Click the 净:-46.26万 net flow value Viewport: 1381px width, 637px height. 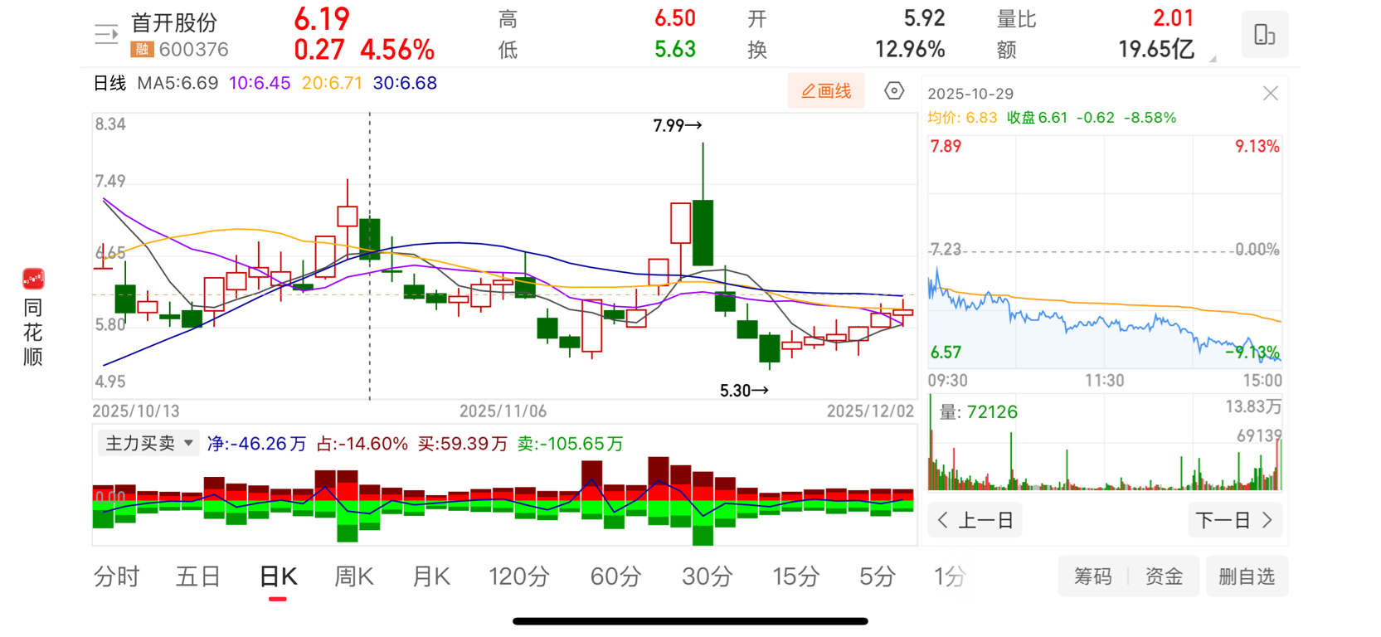tap(256, 444)
